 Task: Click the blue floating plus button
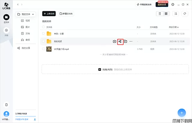[181, 112]
